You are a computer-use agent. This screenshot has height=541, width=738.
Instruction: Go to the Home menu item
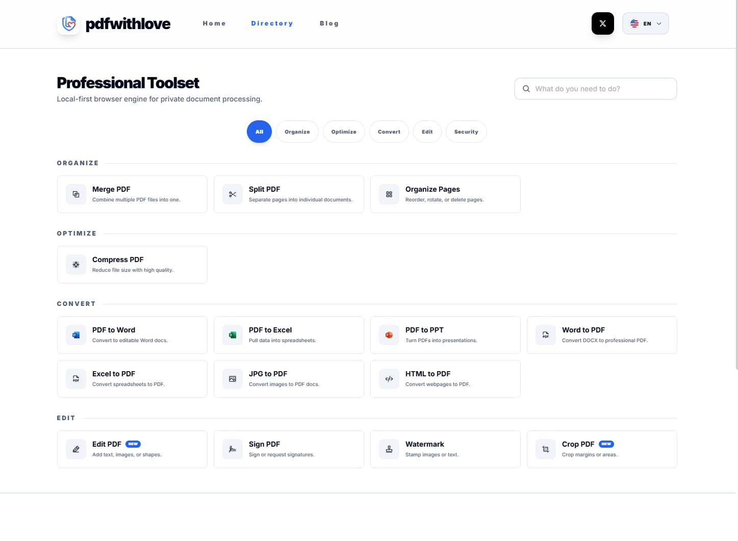coord(214,23)
